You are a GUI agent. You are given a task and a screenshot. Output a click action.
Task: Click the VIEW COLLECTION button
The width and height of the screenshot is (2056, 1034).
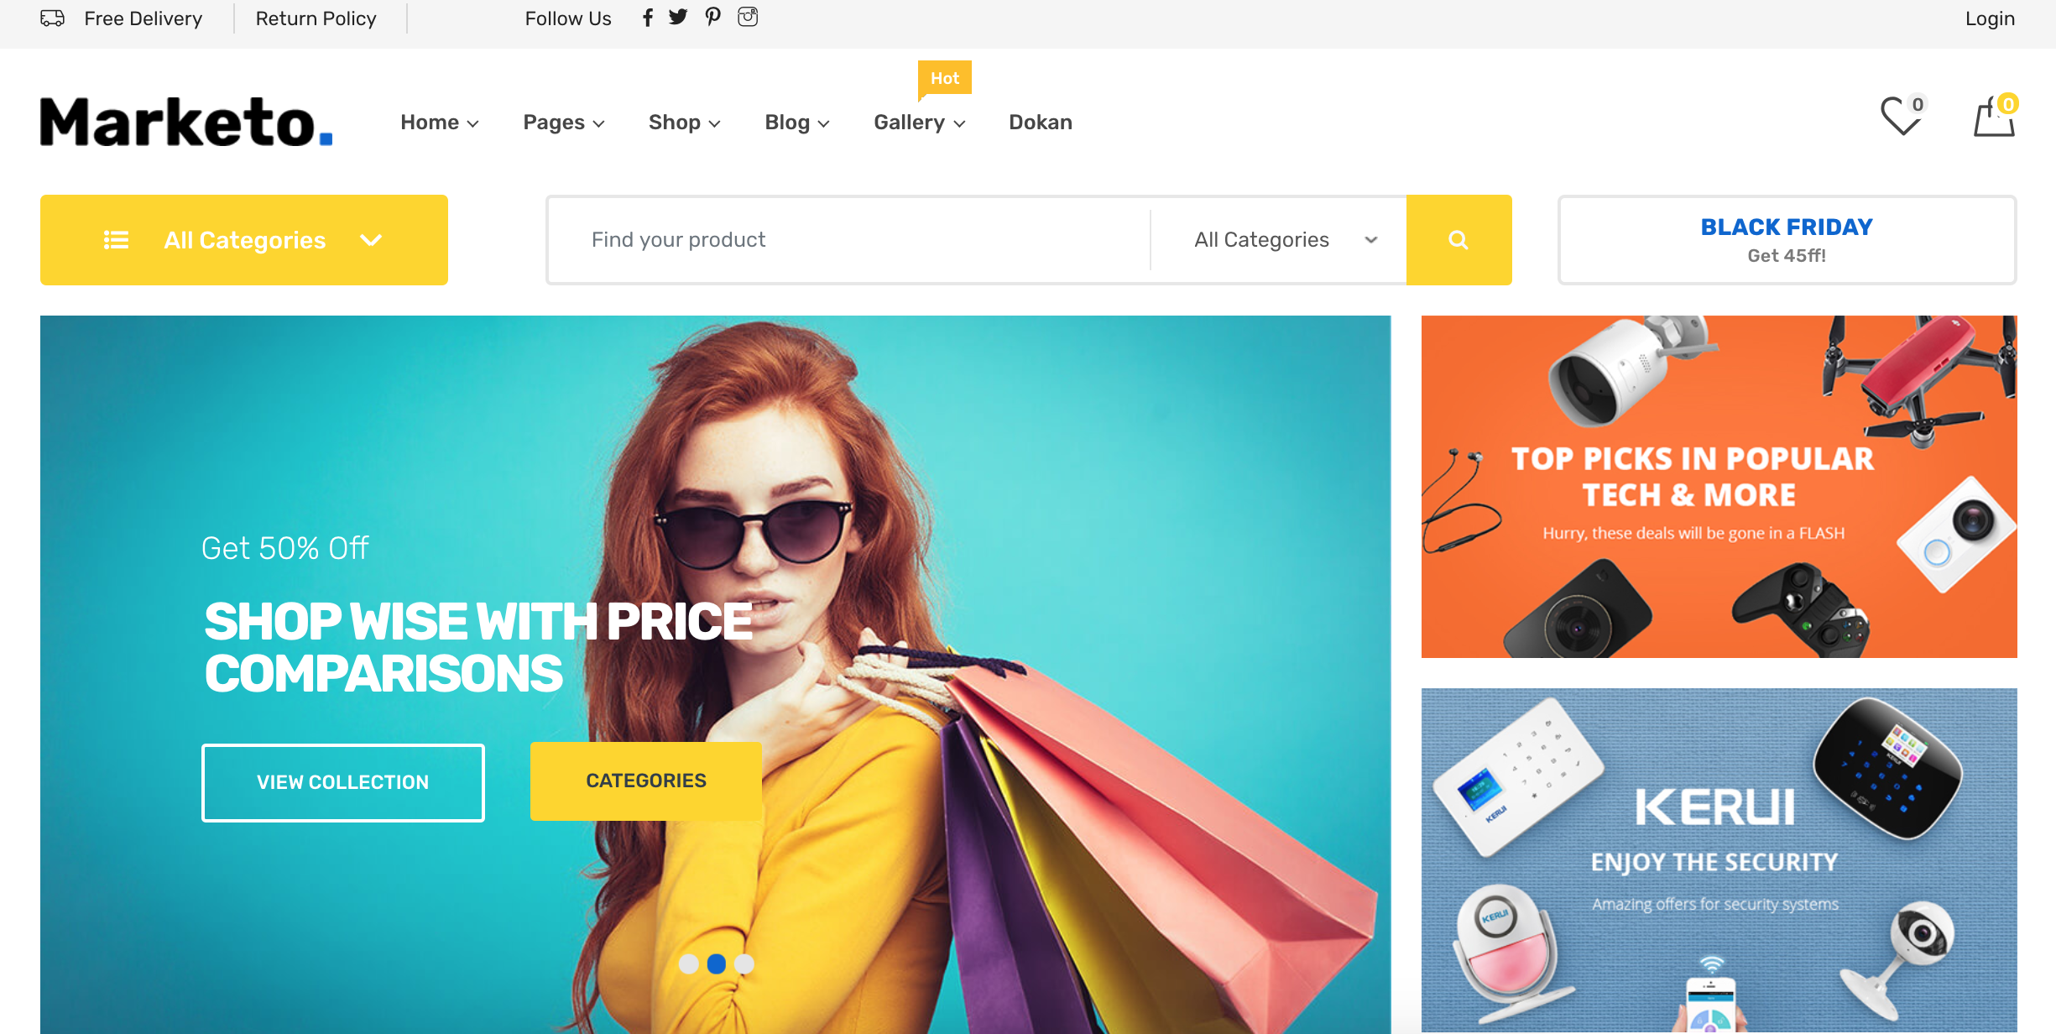pyautogui.click(x=342, y=780)
